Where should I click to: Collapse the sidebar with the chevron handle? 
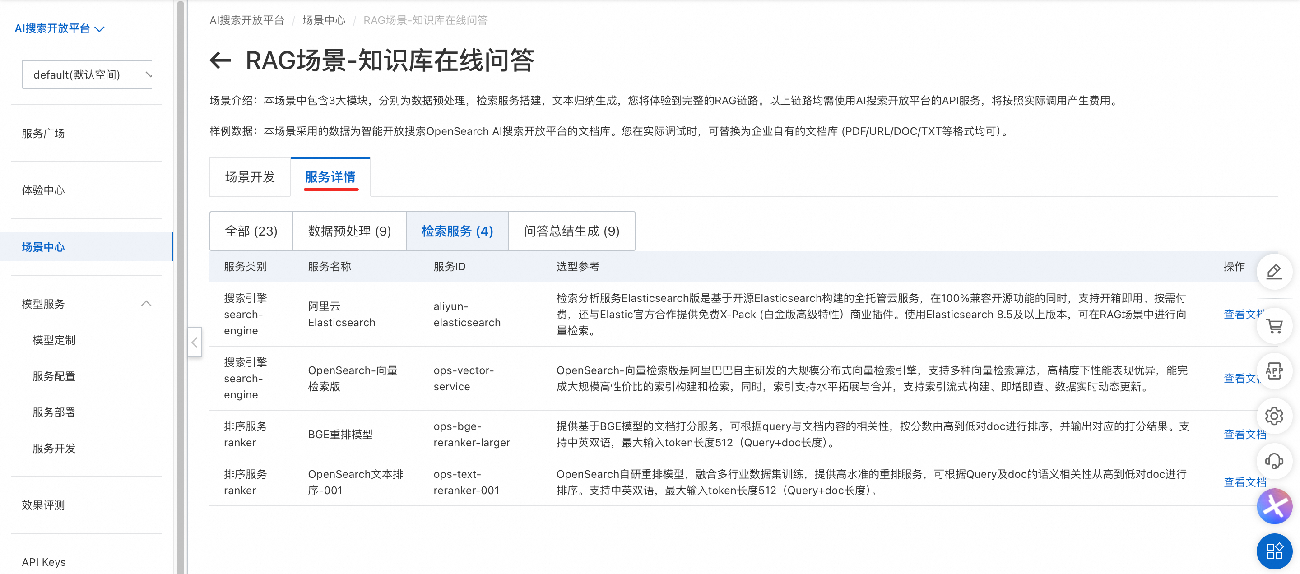(x=194, y=343)
